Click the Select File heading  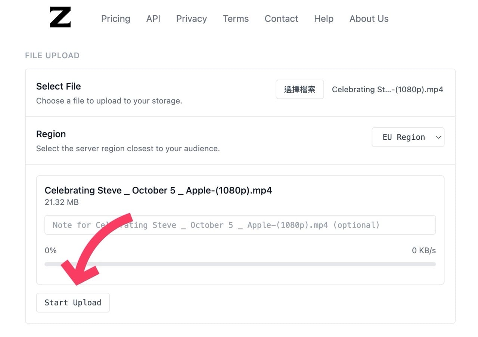(x=58, y=86)
